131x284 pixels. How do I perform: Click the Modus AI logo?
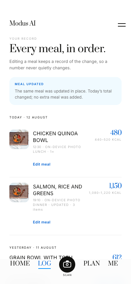[x=23, y=23]
